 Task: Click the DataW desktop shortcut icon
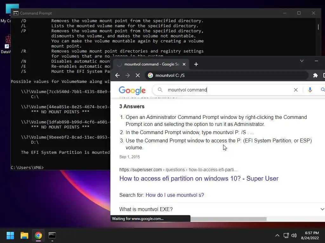click(x=6, y=44)
